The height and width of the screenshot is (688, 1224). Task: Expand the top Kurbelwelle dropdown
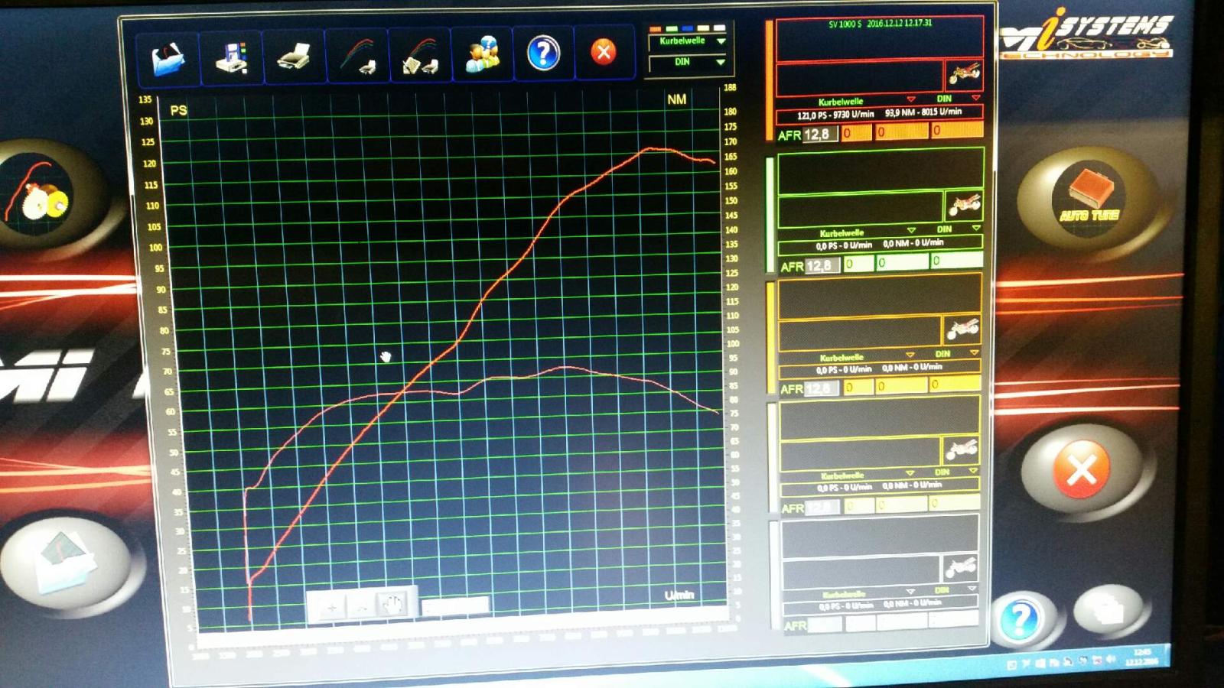721,41
